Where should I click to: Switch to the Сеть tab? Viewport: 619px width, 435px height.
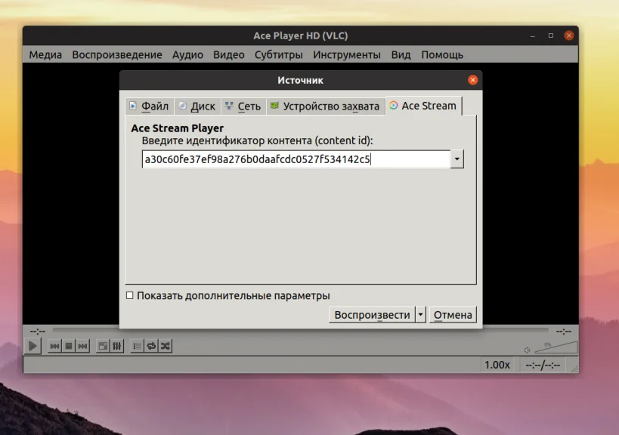click(243, 106)
